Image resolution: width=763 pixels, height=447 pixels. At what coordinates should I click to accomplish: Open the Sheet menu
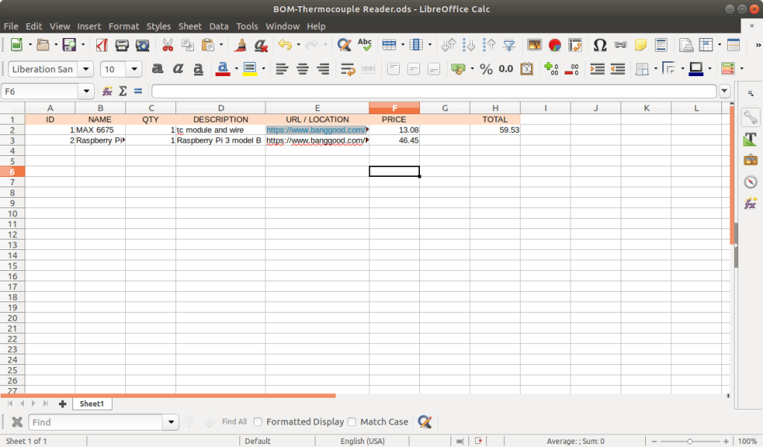tap(189, 26)
